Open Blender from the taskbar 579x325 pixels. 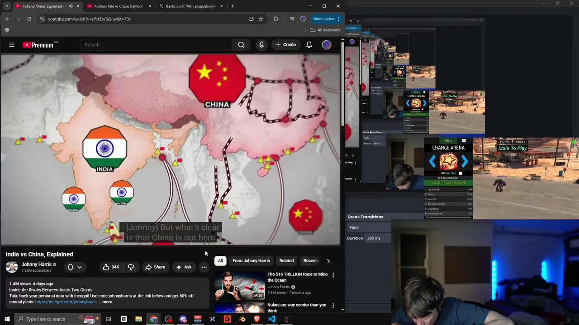pos(242,319)
